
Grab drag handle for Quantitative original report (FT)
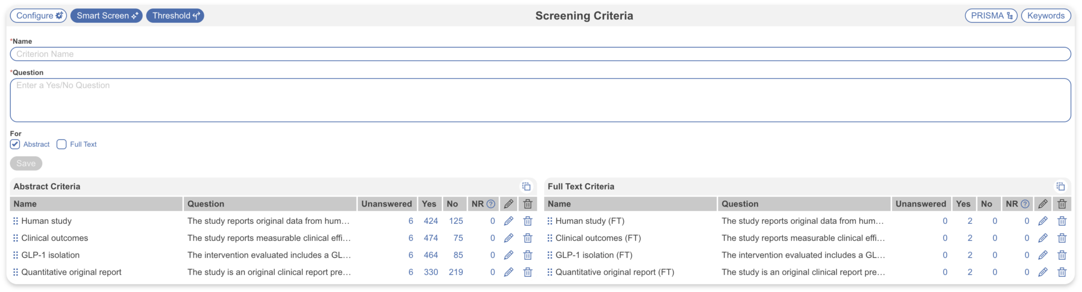pyautogui.click(x=549, y=272)
